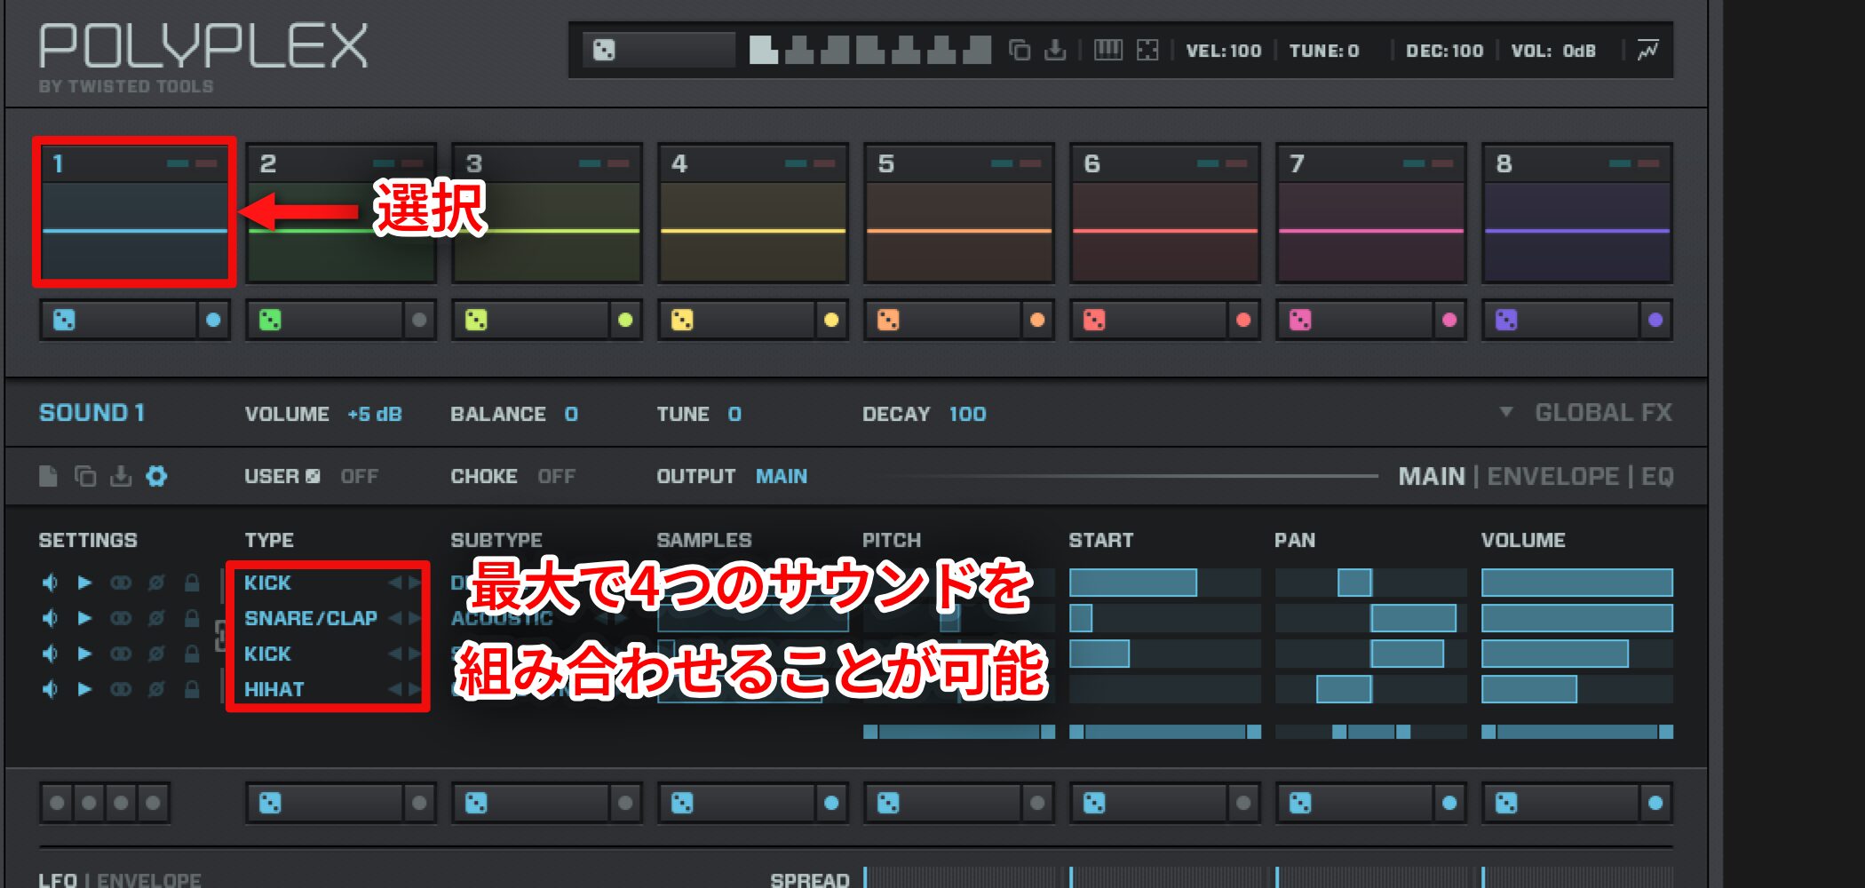Image resolution: width=1865 pixels, height=888 pixels.
Task: Click the BALANCE 0 value
Action: (x=571, y=414)
